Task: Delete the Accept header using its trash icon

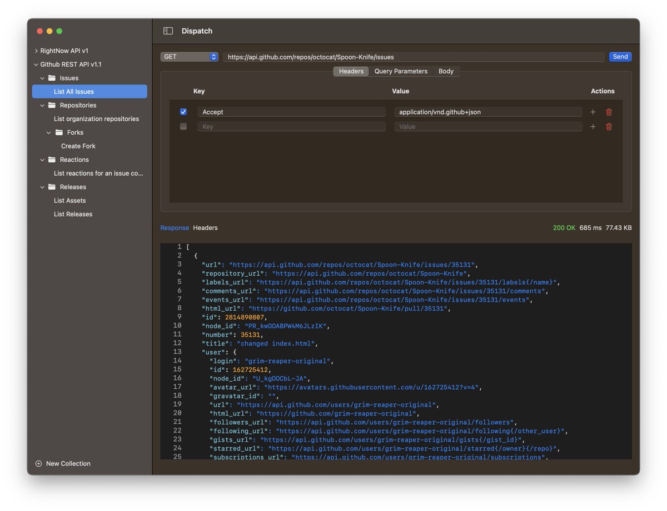Action: (x=609, y=112)
